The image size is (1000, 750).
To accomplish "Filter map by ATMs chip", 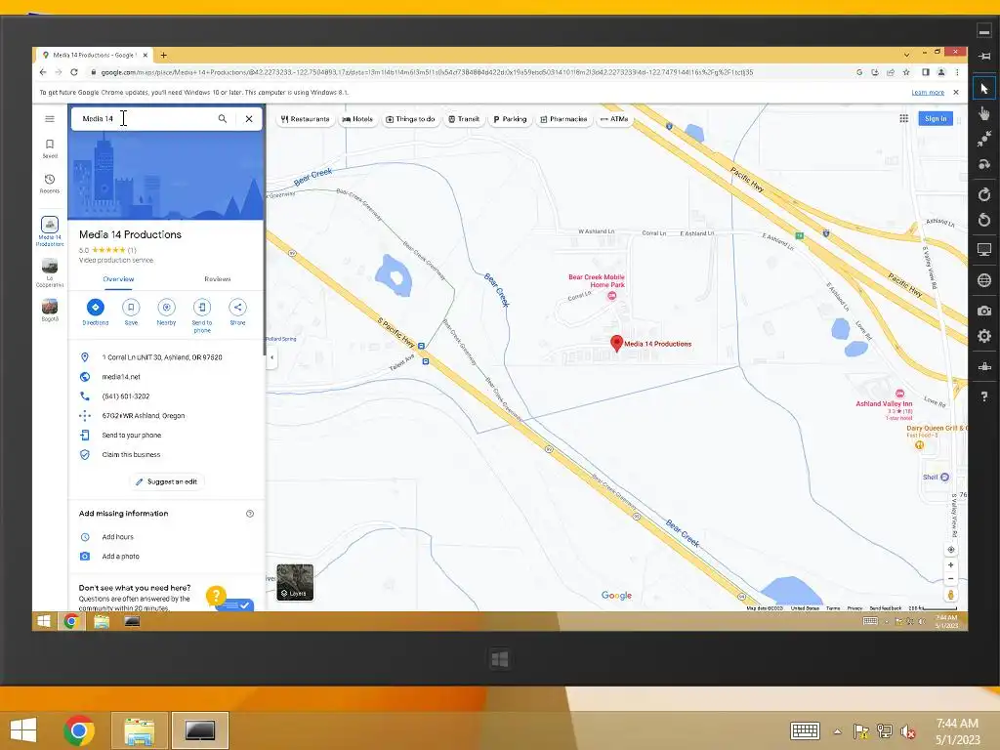I will (614, 119).
